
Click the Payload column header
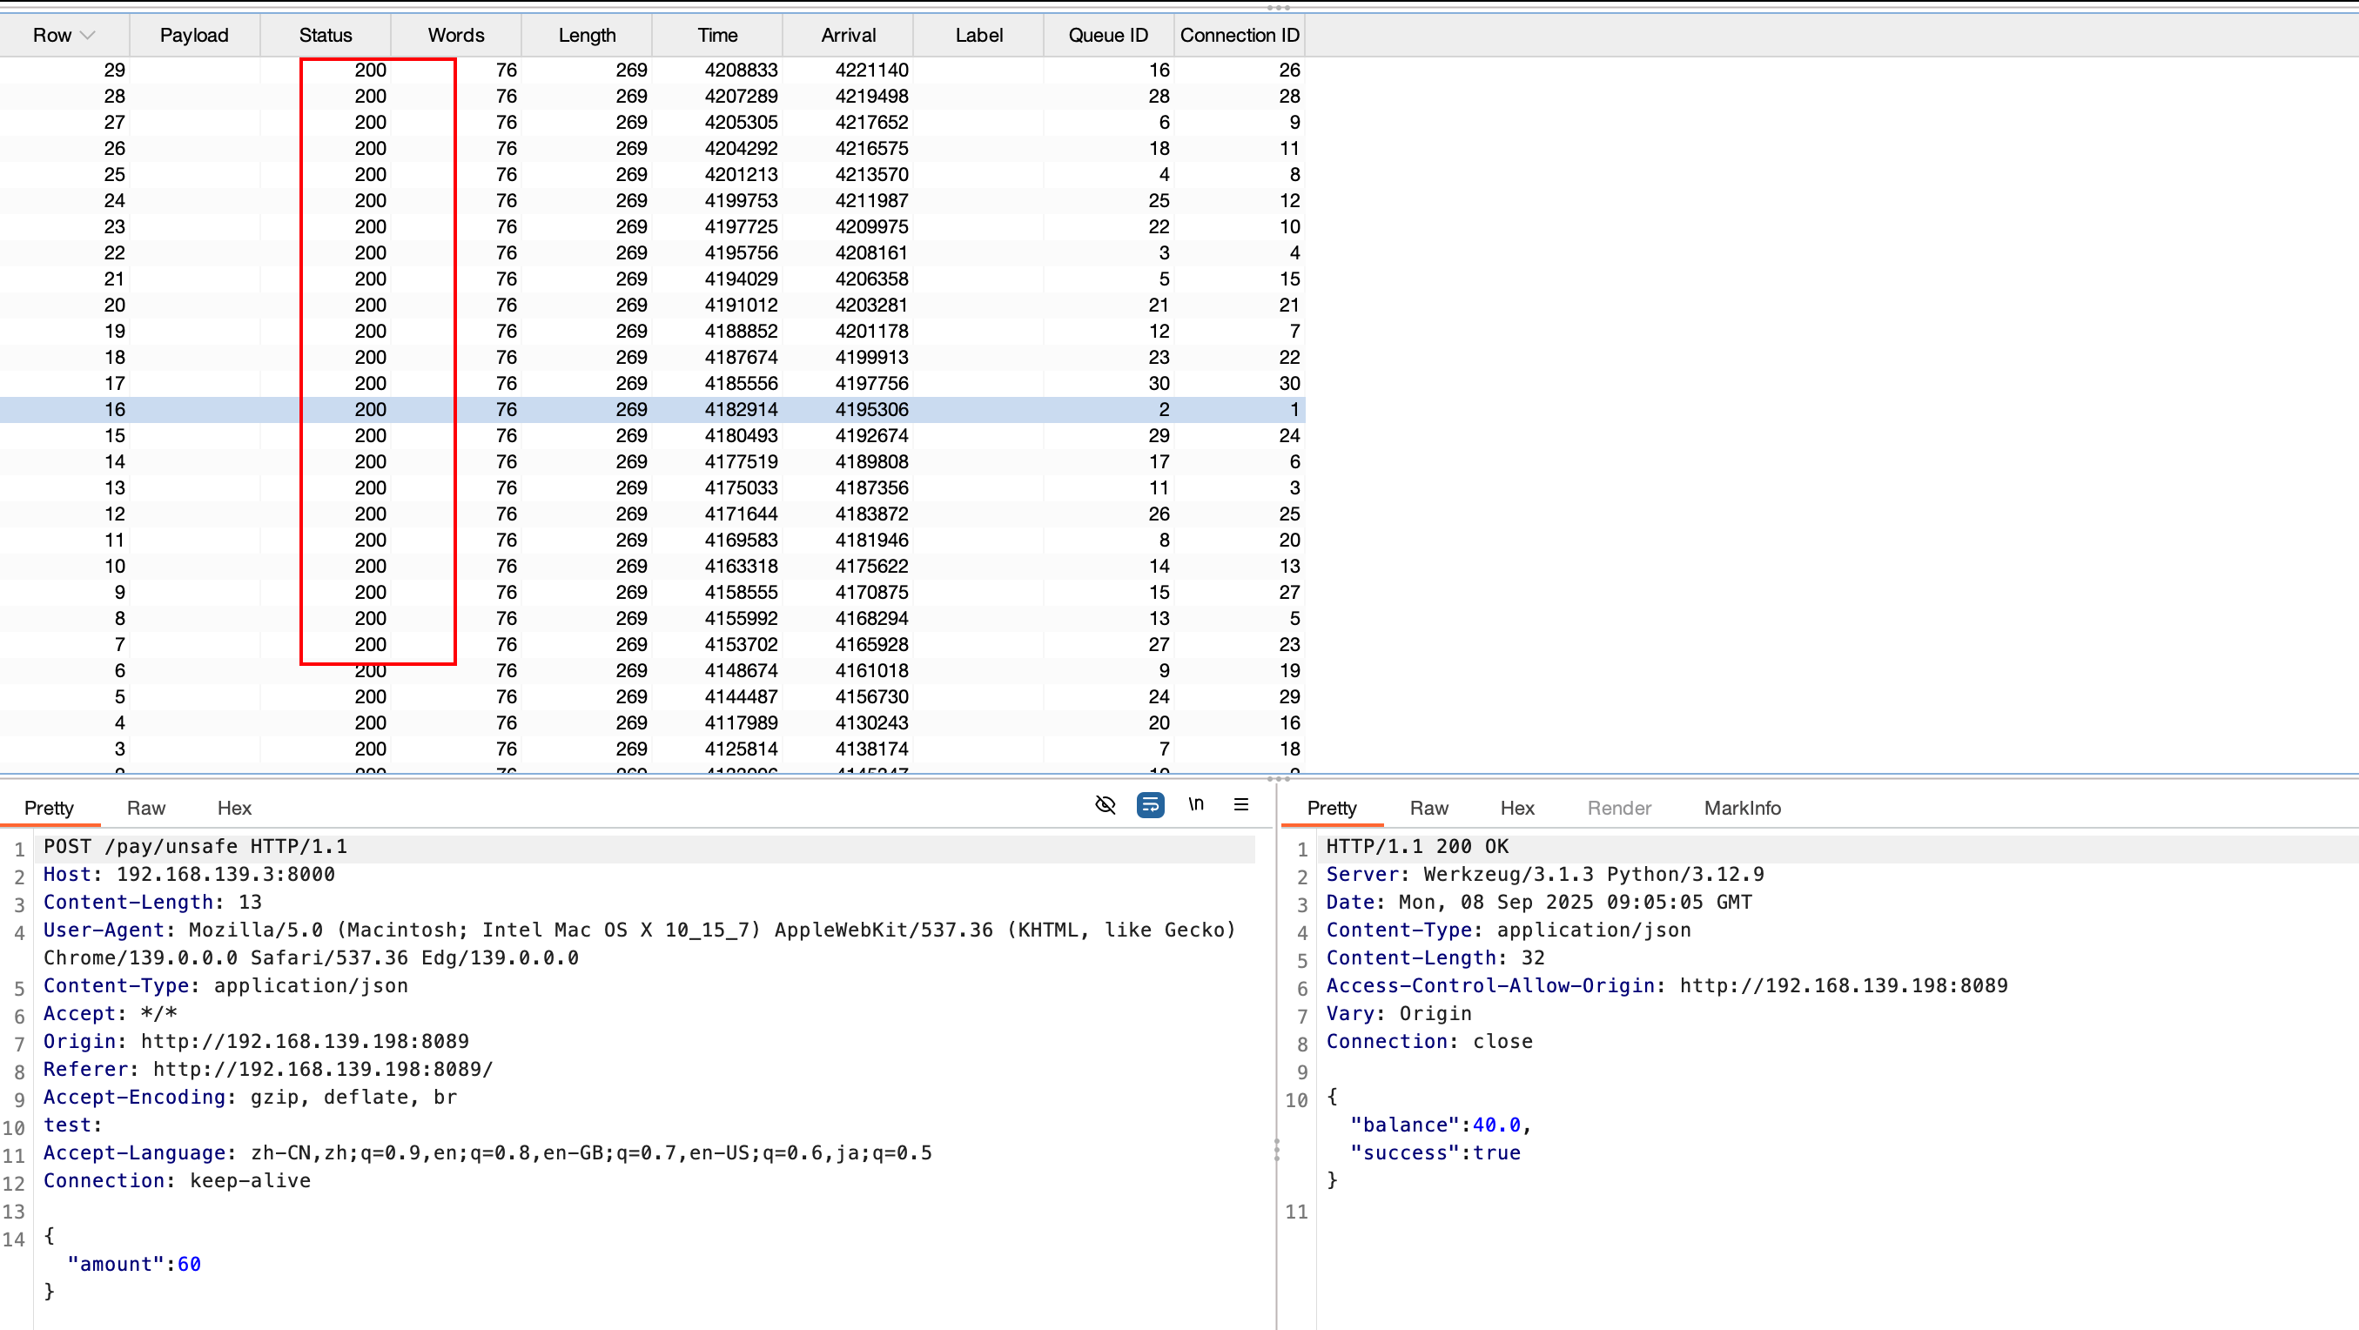pos(194,36)
